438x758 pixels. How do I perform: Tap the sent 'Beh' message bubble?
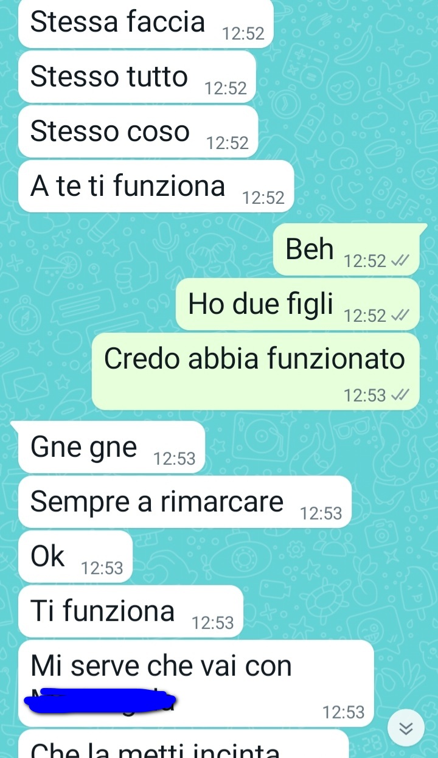[346, 249]
